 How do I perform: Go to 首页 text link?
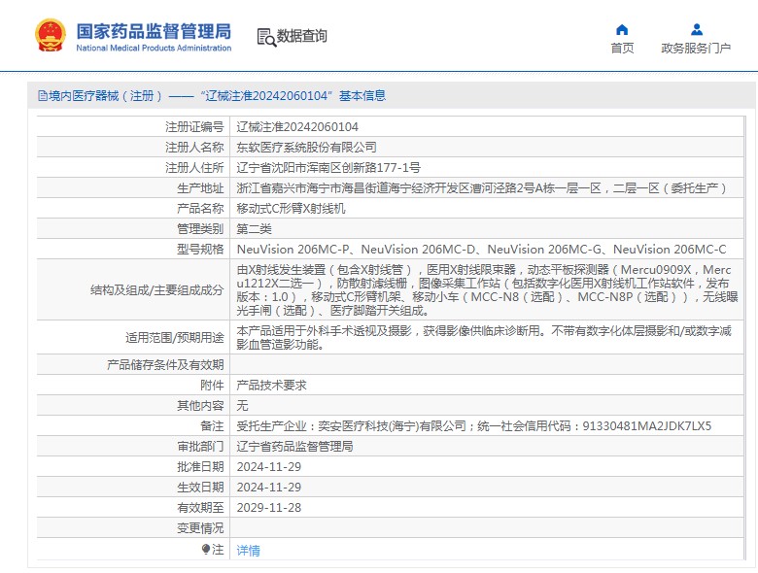(622, 48)
